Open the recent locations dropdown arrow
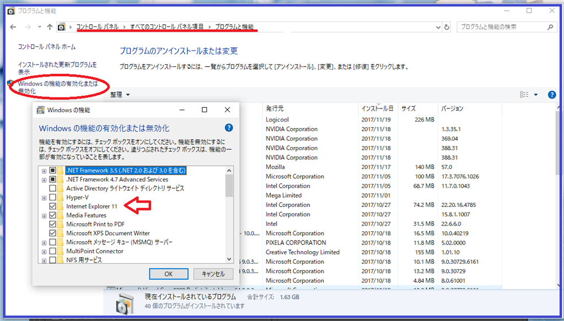 point(40,27)
